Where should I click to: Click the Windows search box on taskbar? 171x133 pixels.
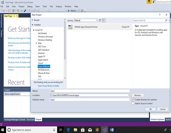coord(31,130)
